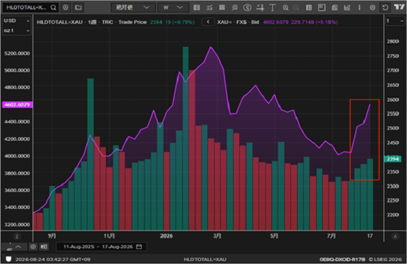Open the 絶対値 scale dropdown
The image size is (407, 264).
pos(133,7)
